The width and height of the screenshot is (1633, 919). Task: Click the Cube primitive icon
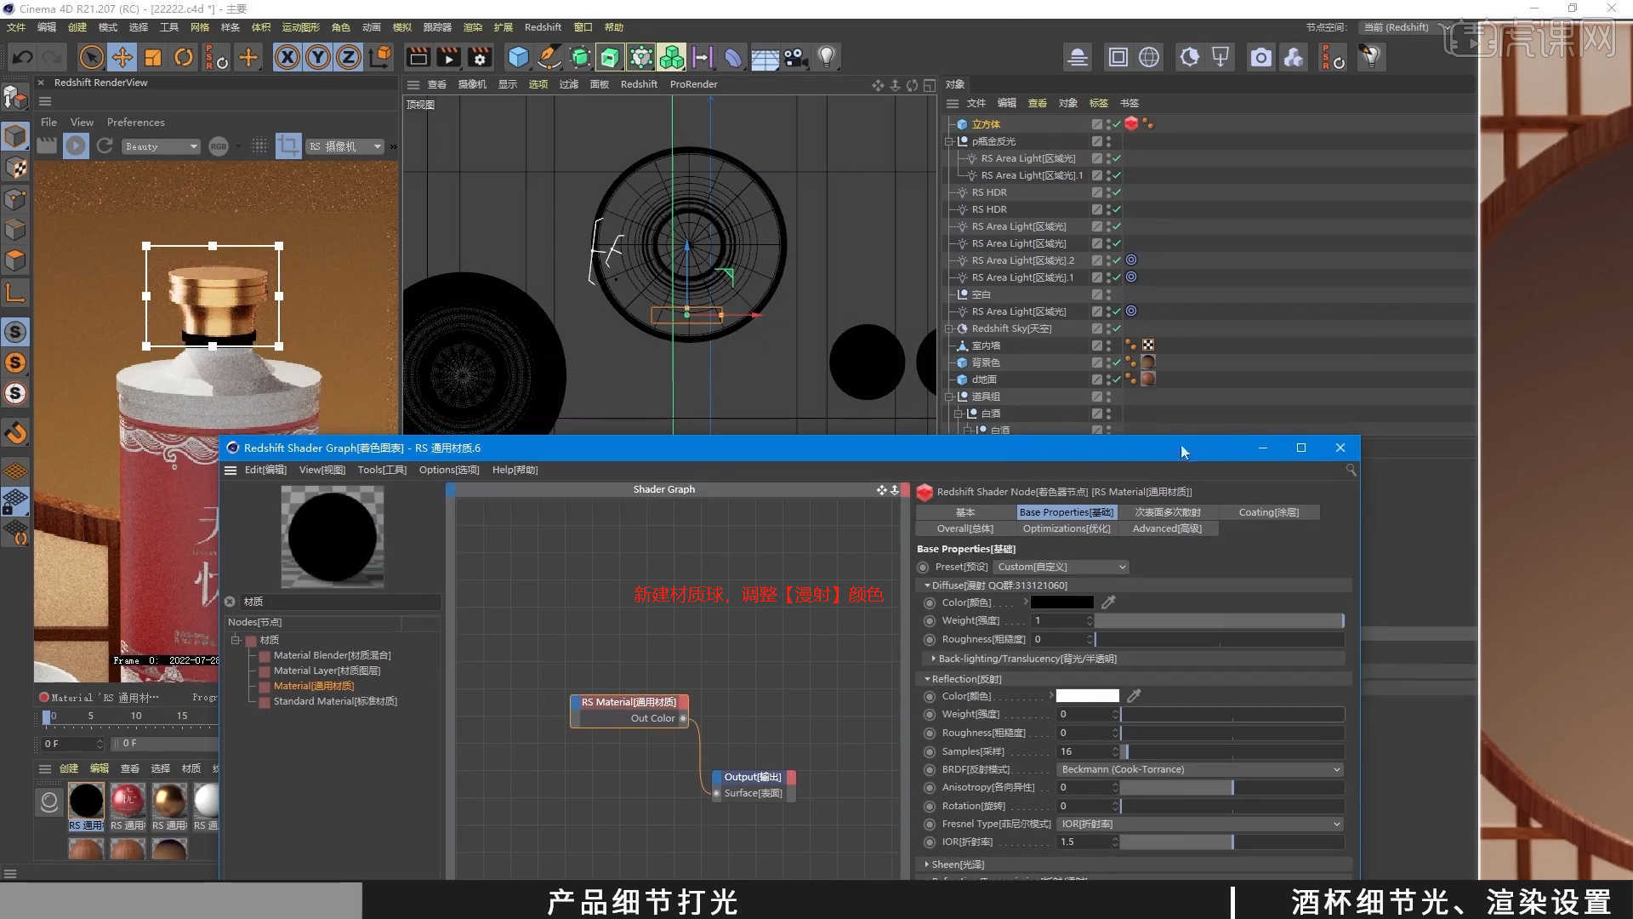point(519,57)
